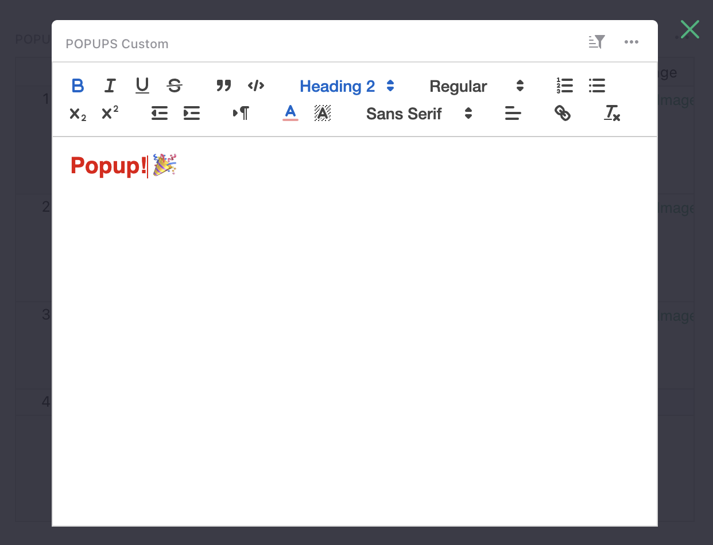Insert a blockquote
Viewport: 713px width, 545px height.
224,85
